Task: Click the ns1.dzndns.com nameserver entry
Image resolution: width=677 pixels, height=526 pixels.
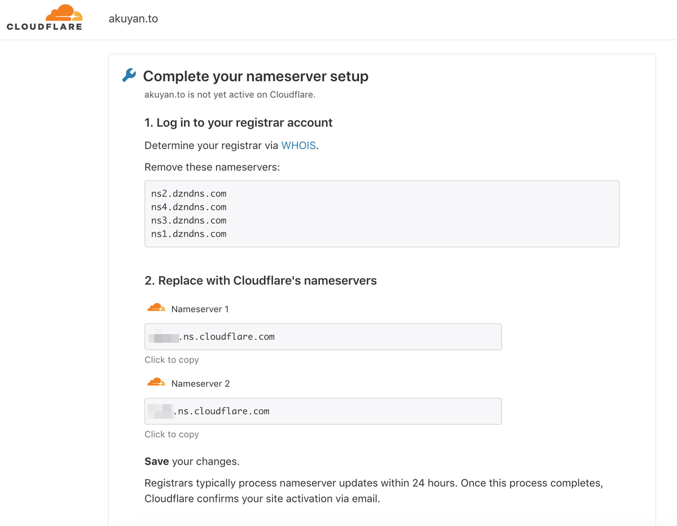Action: (x=189, y=234)
